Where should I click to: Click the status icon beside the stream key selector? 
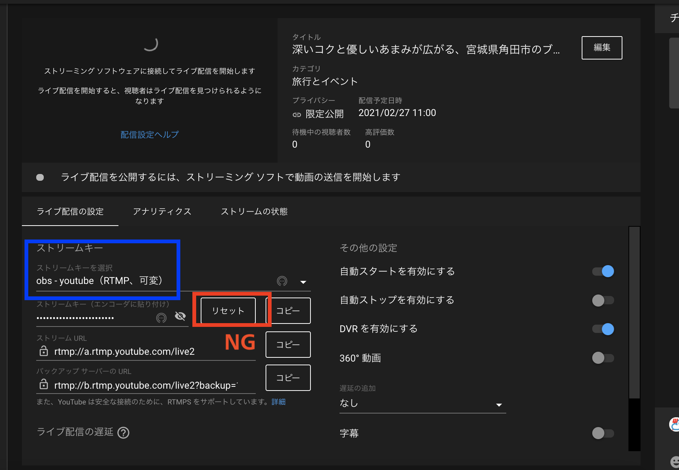(282, 281)
